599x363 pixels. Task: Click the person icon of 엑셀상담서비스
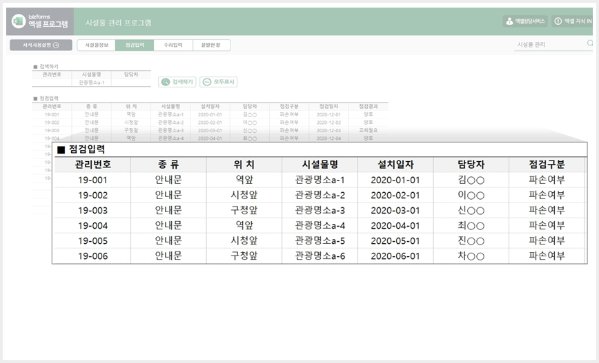pos(509,21)
